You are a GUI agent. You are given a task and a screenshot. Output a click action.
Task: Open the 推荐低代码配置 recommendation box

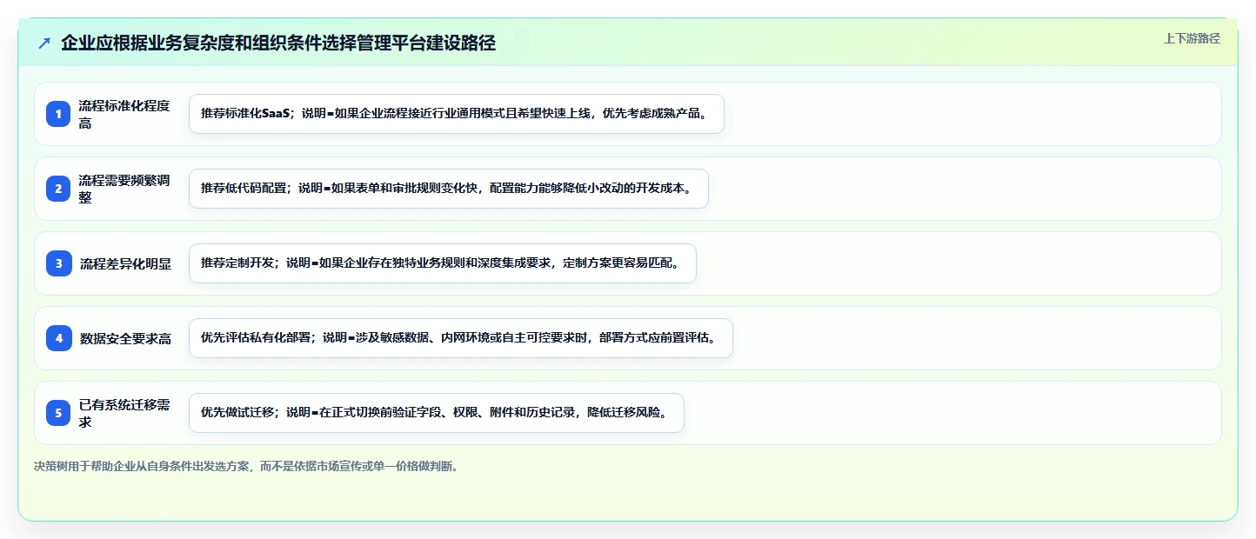449,189
